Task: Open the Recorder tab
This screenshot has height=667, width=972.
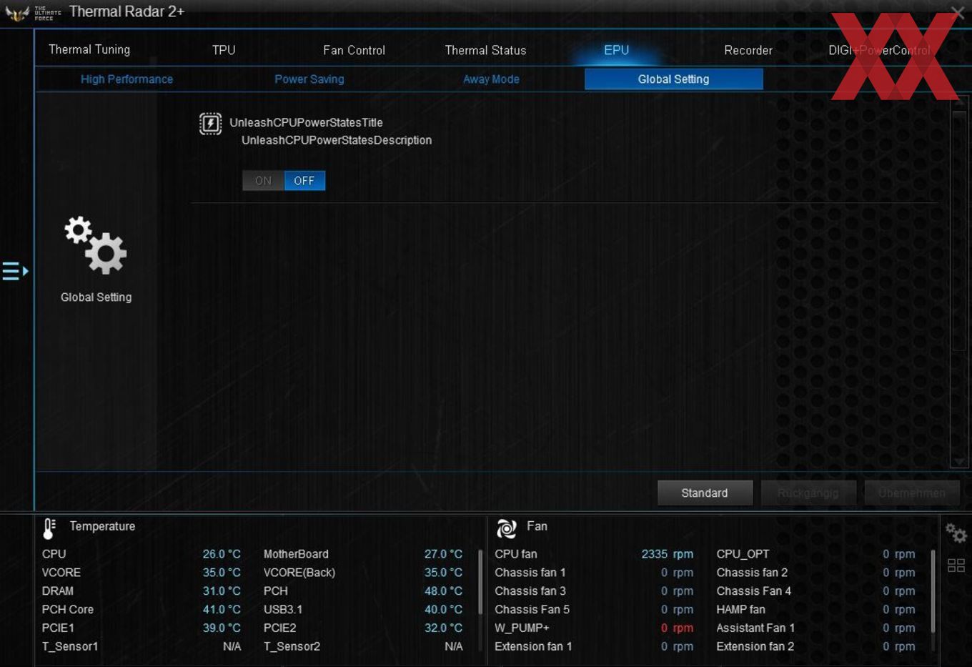Action: click(748, 50)
